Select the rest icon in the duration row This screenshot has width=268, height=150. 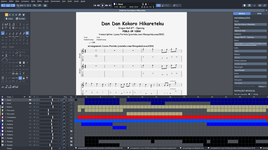pos(27,33)
